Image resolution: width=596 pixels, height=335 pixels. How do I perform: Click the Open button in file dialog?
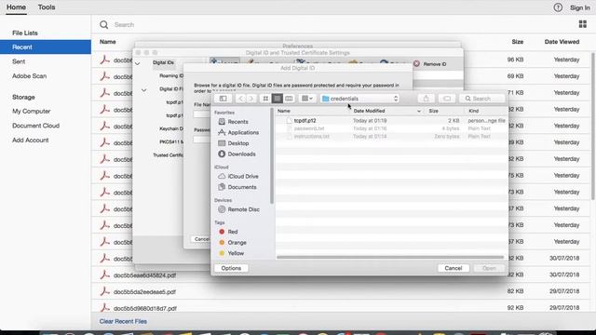coord(489,268)
